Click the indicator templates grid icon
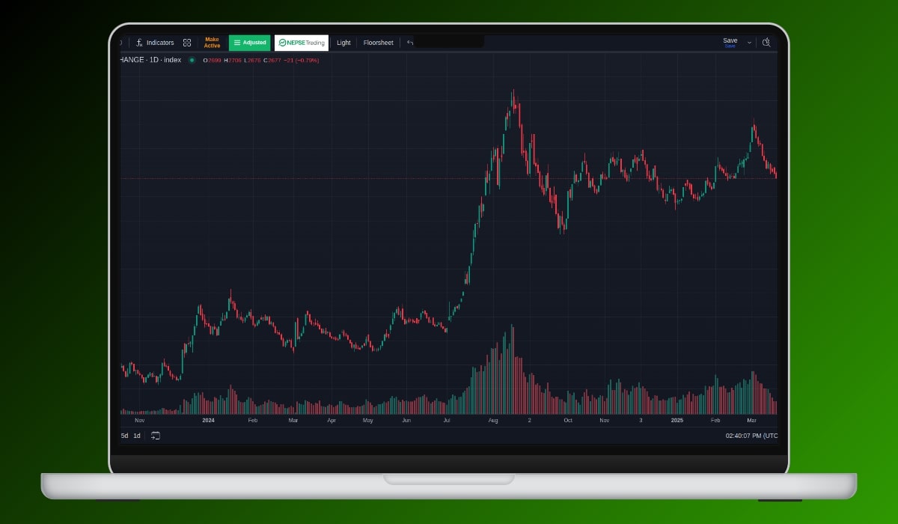Screen dimensions: 898x524 [187, 43]
